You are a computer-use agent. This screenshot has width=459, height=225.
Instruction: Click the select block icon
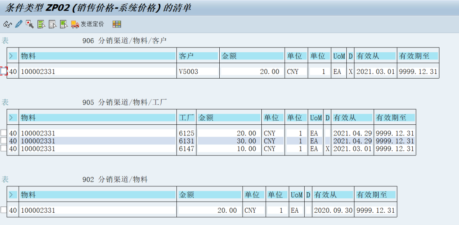[64, 24]
